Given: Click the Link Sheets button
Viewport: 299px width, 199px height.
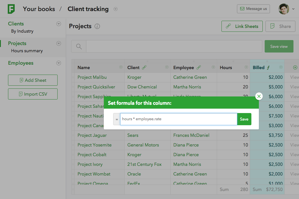Looking at the screenshot, I should click(x=242, y=26).
